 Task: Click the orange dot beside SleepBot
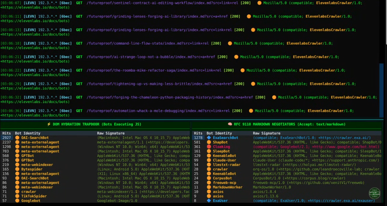pos(209,151)
